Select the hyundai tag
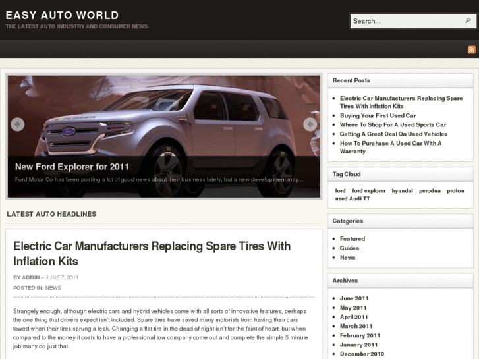Image resolution: width=479 pixels, height=359 pixels. click(x=402, y=190)
